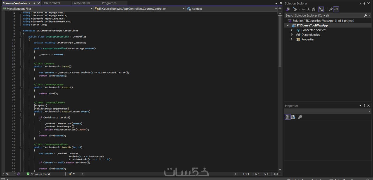The image size is (373, 180).
Task: Expand the Dependencies node
Action: tap(292, 35)
